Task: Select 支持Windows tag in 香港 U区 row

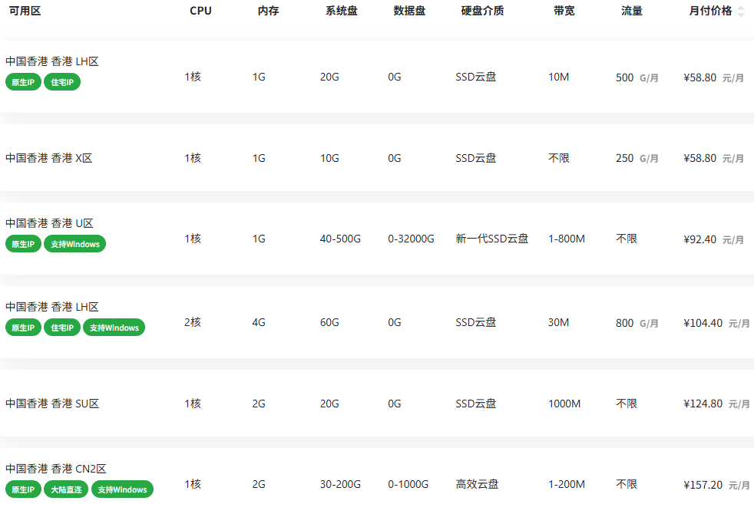Action: pyautogui.click(x=74, y=244)
